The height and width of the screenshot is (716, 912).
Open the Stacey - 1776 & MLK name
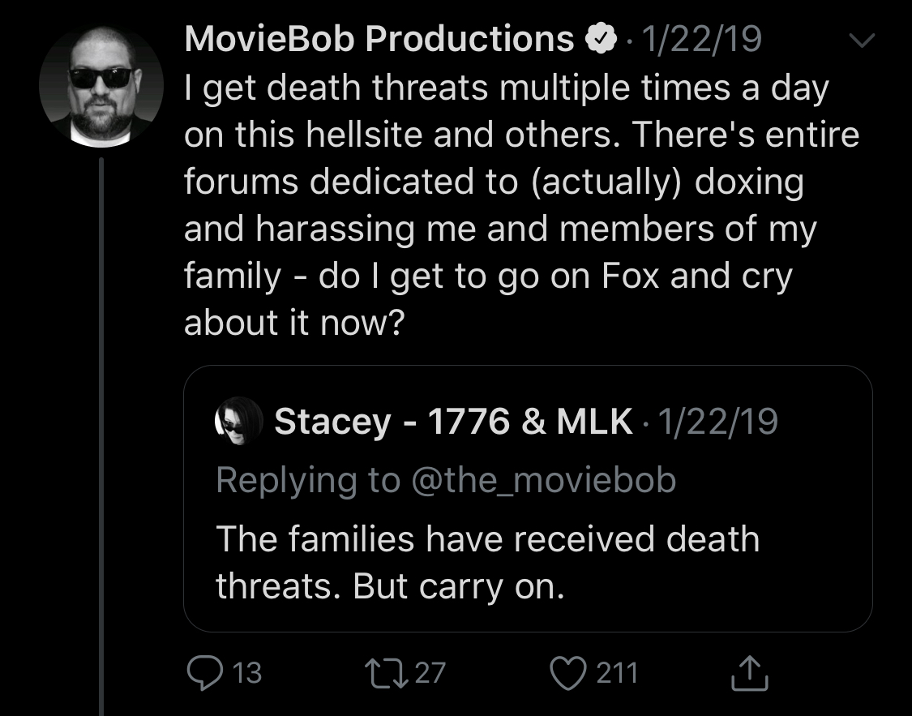[x=453, y=421]
